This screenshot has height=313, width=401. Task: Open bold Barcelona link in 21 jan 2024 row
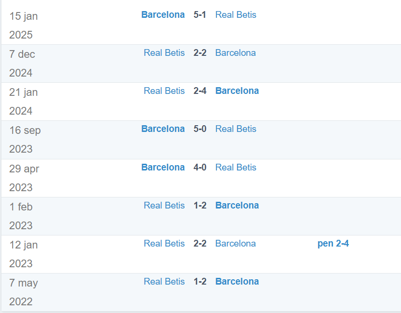tap(237, 91)
